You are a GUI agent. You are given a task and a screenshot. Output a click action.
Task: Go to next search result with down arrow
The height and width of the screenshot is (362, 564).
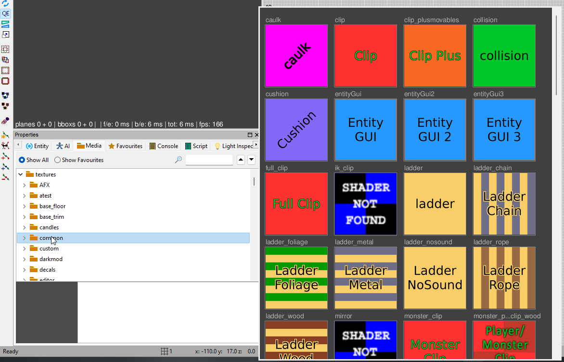click(251, 160)
